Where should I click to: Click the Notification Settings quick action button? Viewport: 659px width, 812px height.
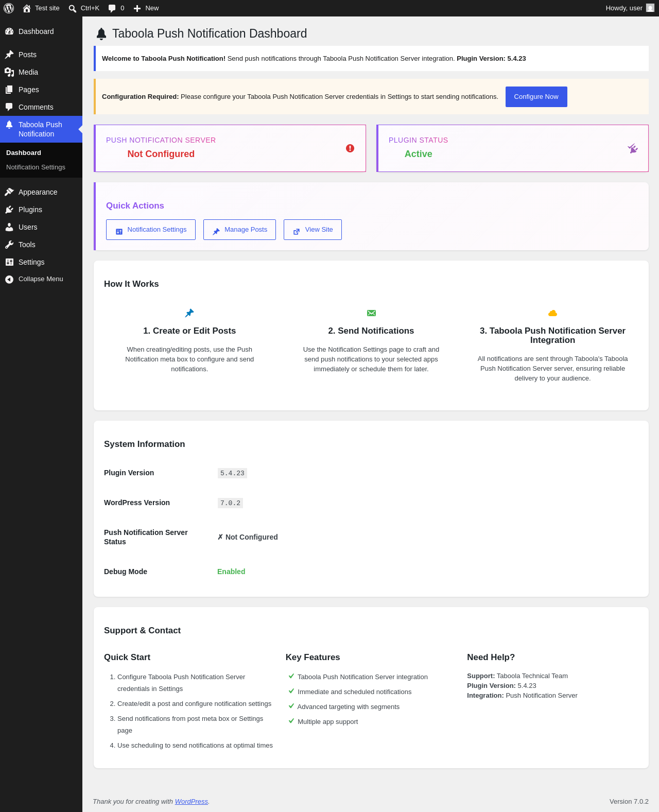(x=151, y=230)
